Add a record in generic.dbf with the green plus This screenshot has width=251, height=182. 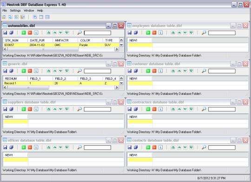[24, 71]
